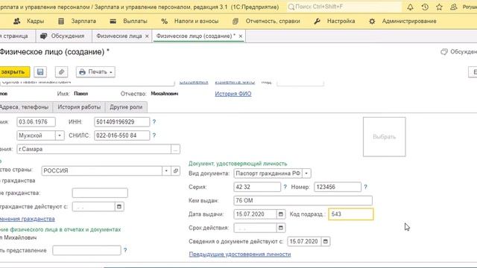The image size is (477, 268).
Task: Click the empty Срок действия date field
Action: click(255, 228)
